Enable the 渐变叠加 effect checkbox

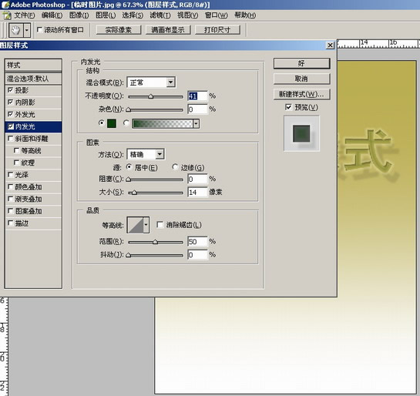pyautogui.click(x=11, y=199)
